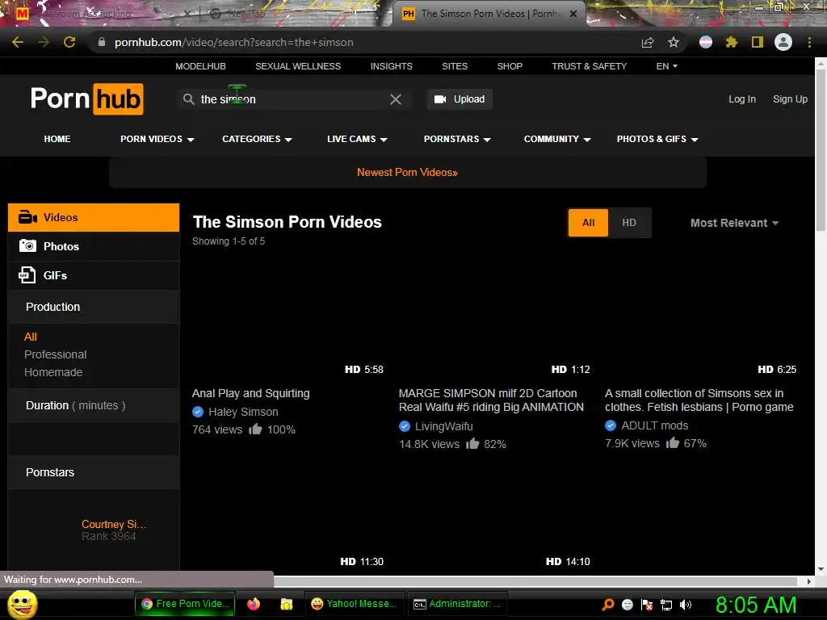Click the GIFs file icon in sidebar
This screenshot has width=827, height=620.
point(27,274)
